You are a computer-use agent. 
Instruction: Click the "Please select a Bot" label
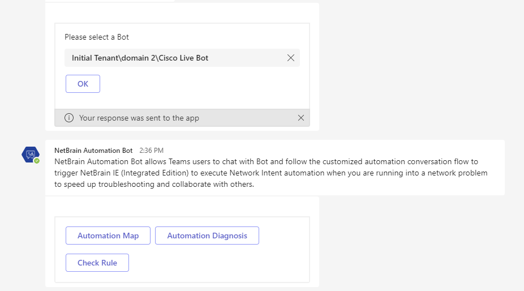click(x=97, y=37)
